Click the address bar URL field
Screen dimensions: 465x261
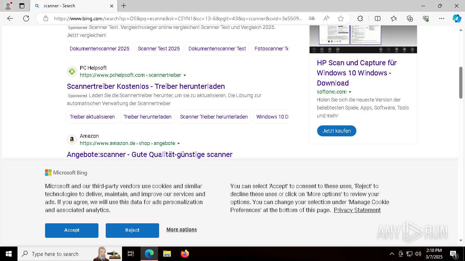point(178,18)
